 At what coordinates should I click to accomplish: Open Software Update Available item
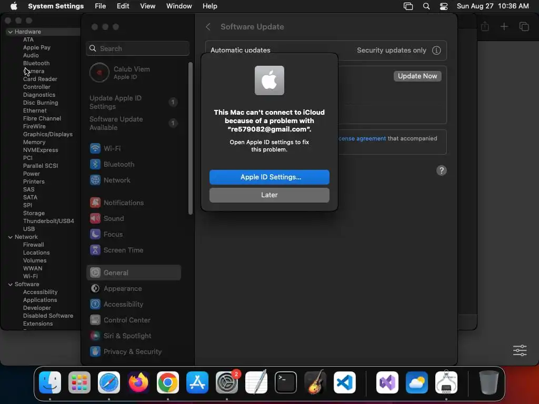133,123
